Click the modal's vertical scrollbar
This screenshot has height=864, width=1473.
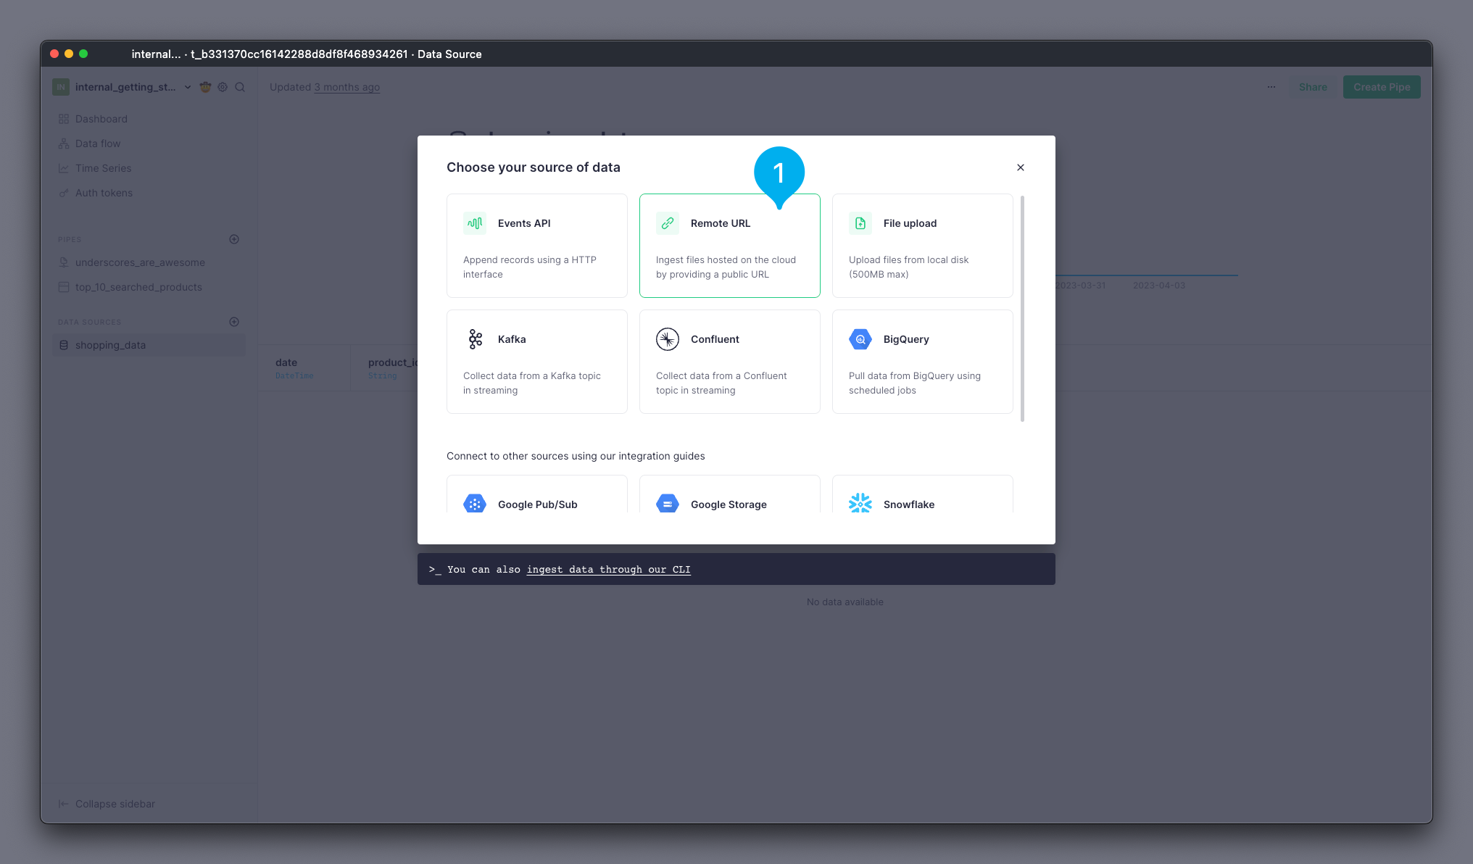(1022, 308)
